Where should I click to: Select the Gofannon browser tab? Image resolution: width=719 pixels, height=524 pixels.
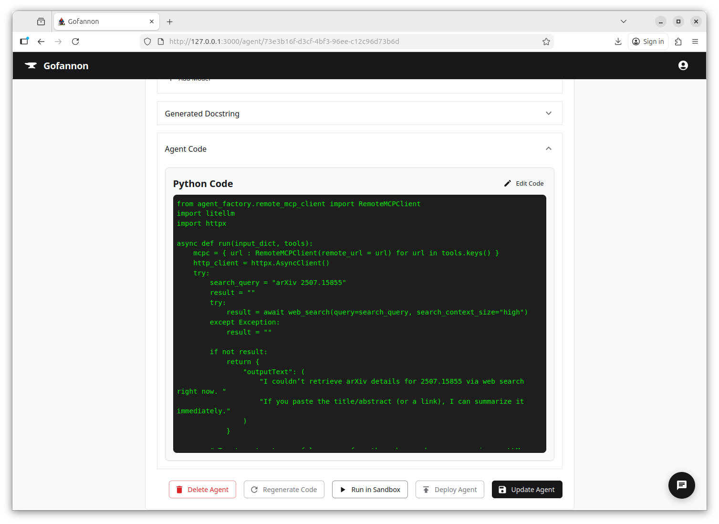(100, 21)
